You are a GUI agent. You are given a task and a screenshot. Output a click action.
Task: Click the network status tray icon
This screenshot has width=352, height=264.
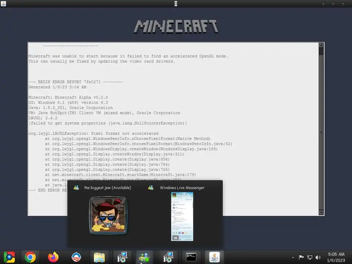[310, 257]
